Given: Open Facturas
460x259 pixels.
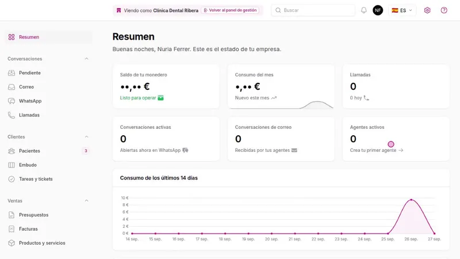Looking at the screenshot, I should 48,229.
